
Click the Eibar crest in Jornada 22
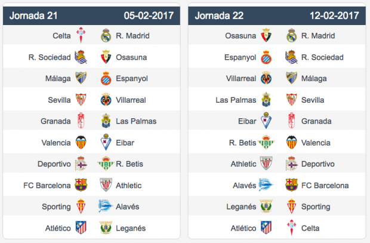266,121
